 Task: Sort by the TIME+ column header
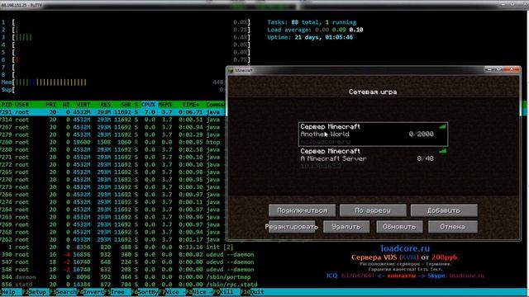191,105
